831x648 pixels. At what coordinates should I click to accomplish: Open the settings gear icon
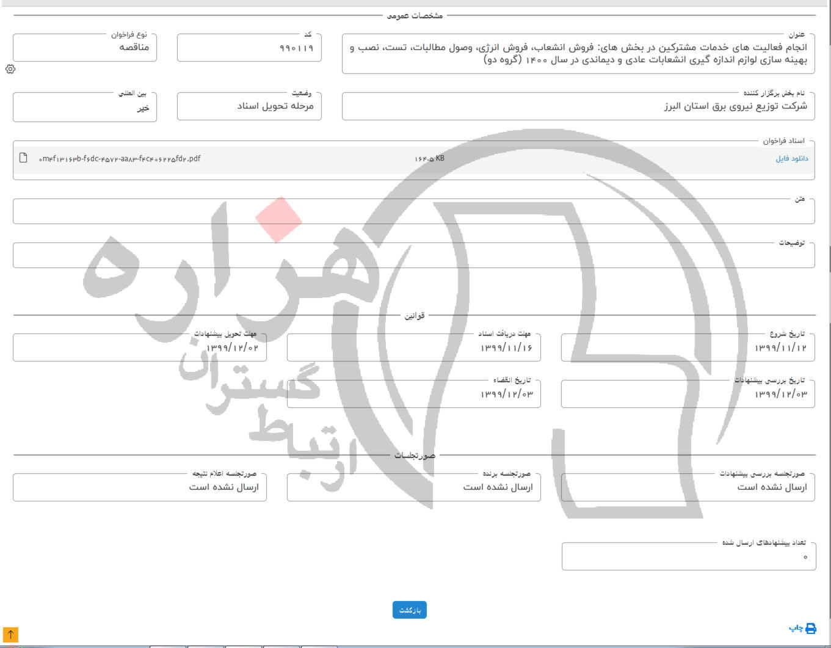10,69
